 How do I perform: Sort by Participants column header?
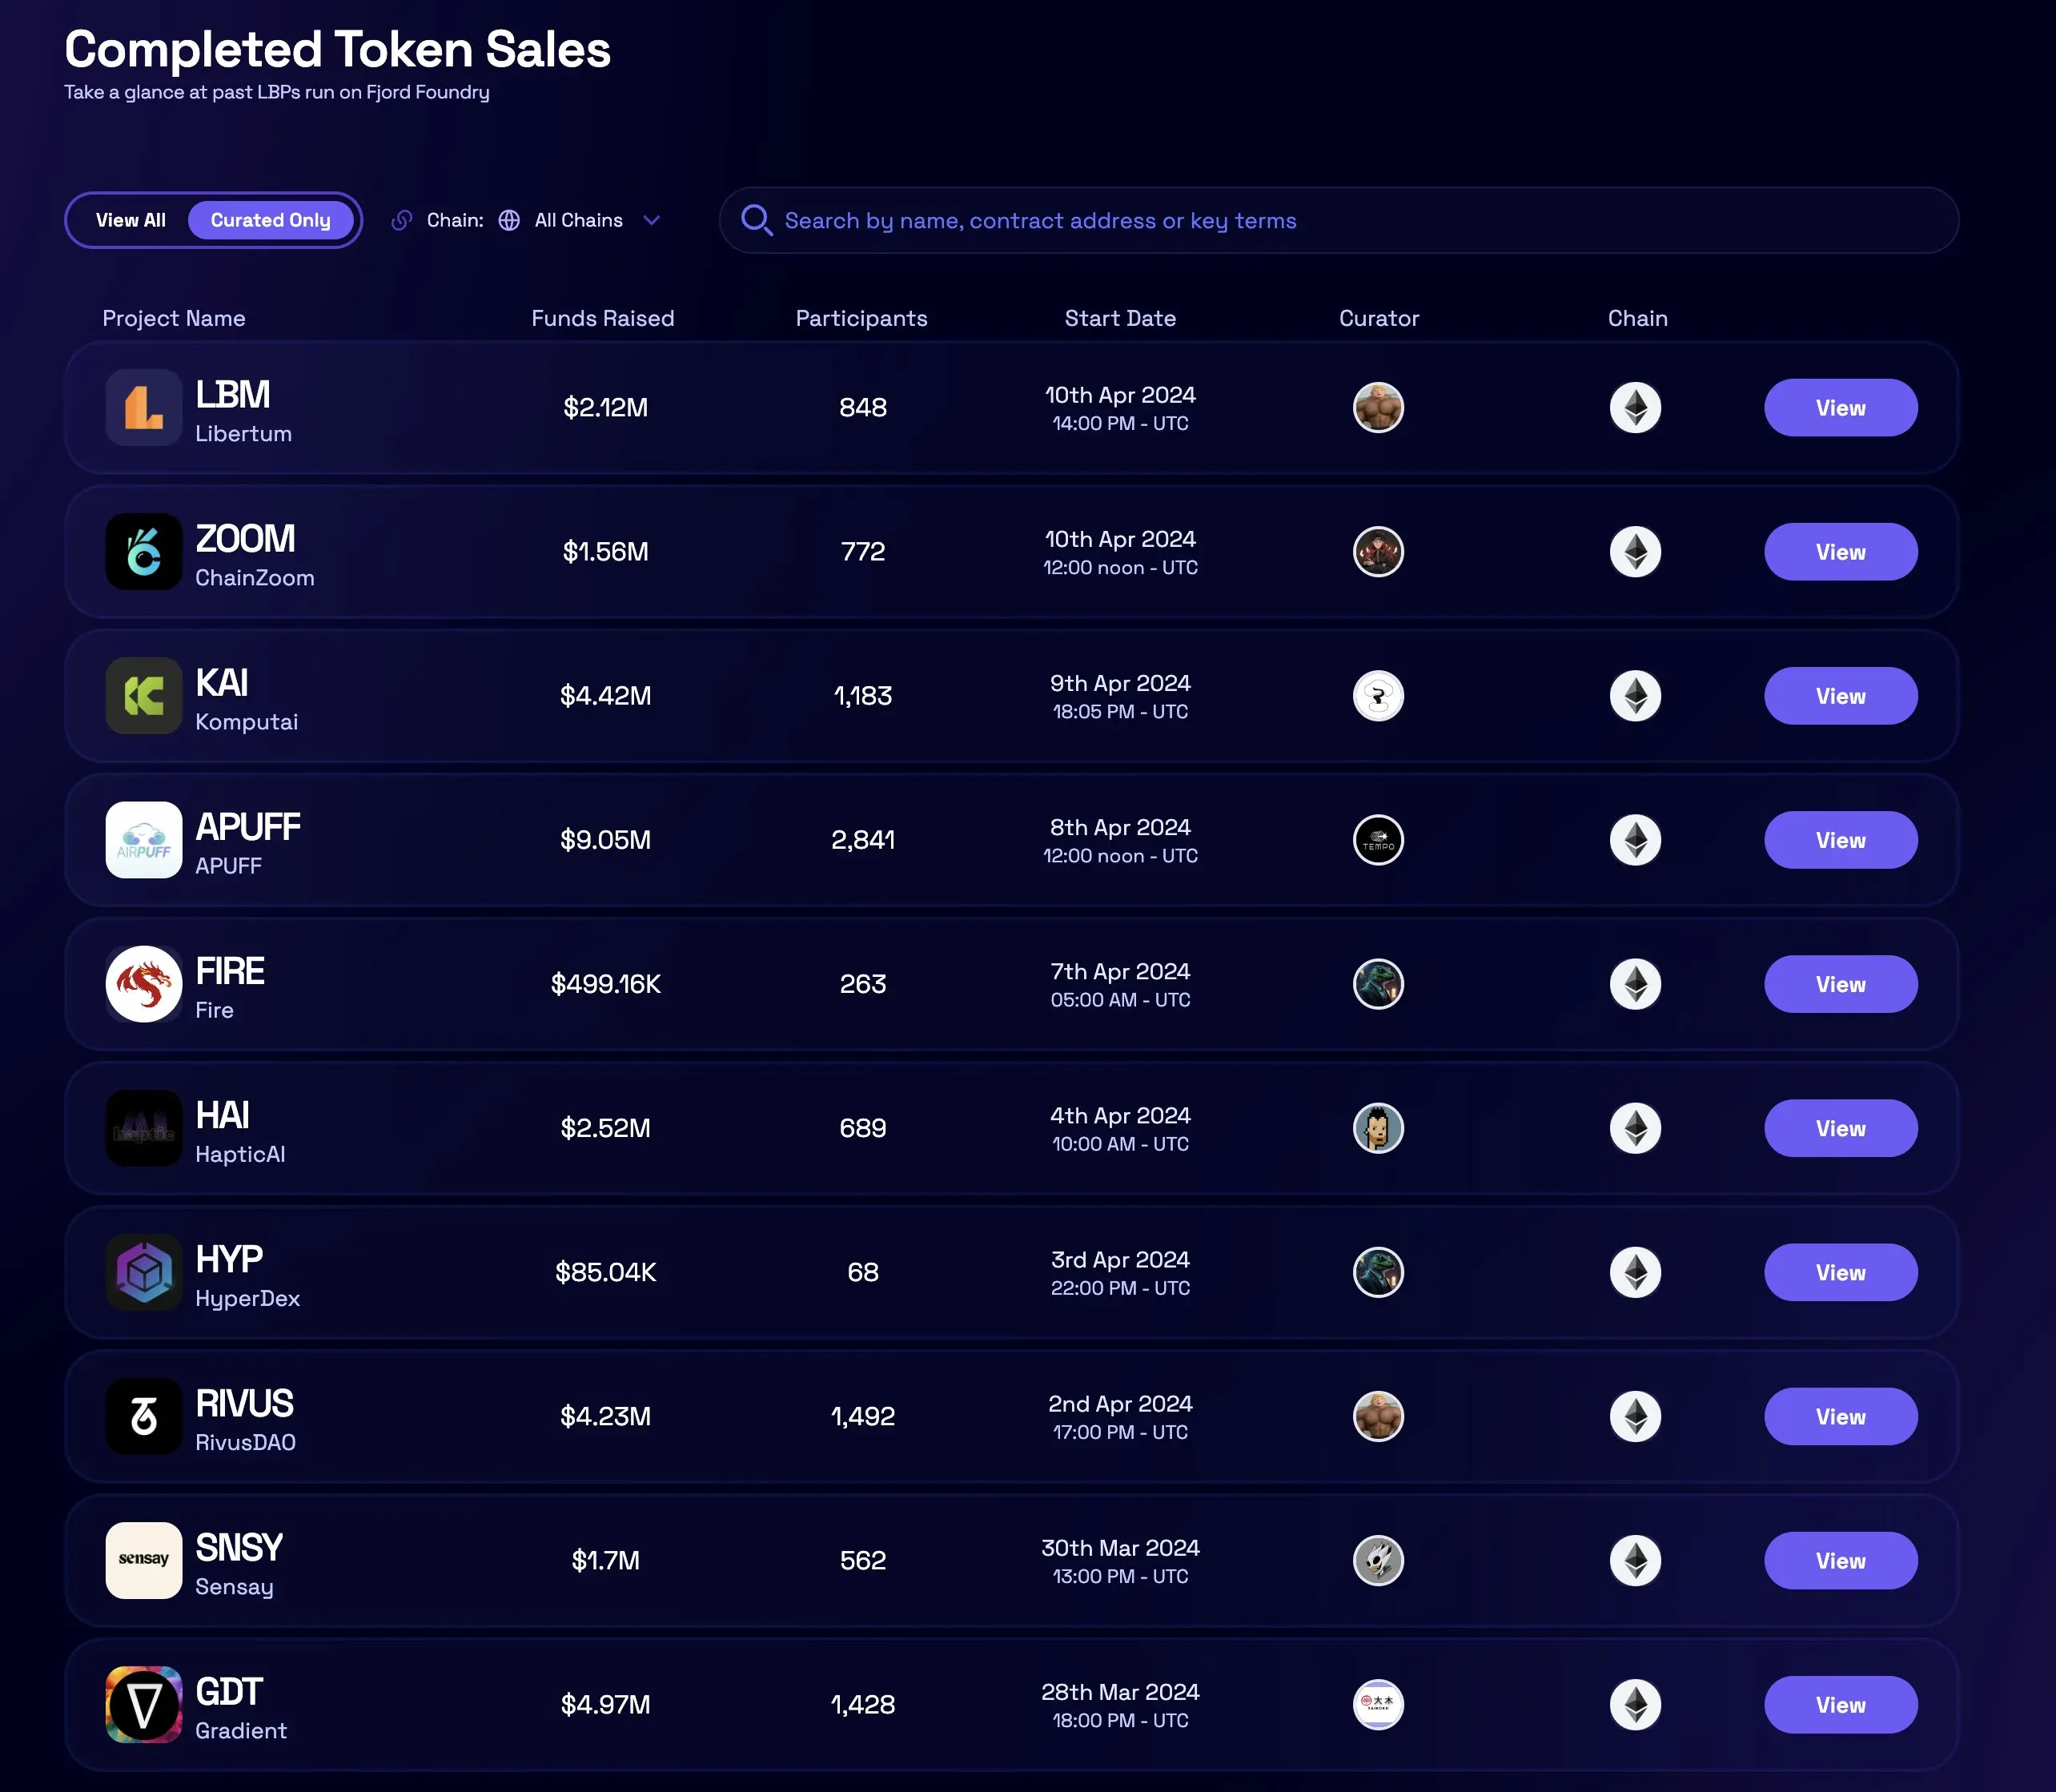(x=861, y=318)
